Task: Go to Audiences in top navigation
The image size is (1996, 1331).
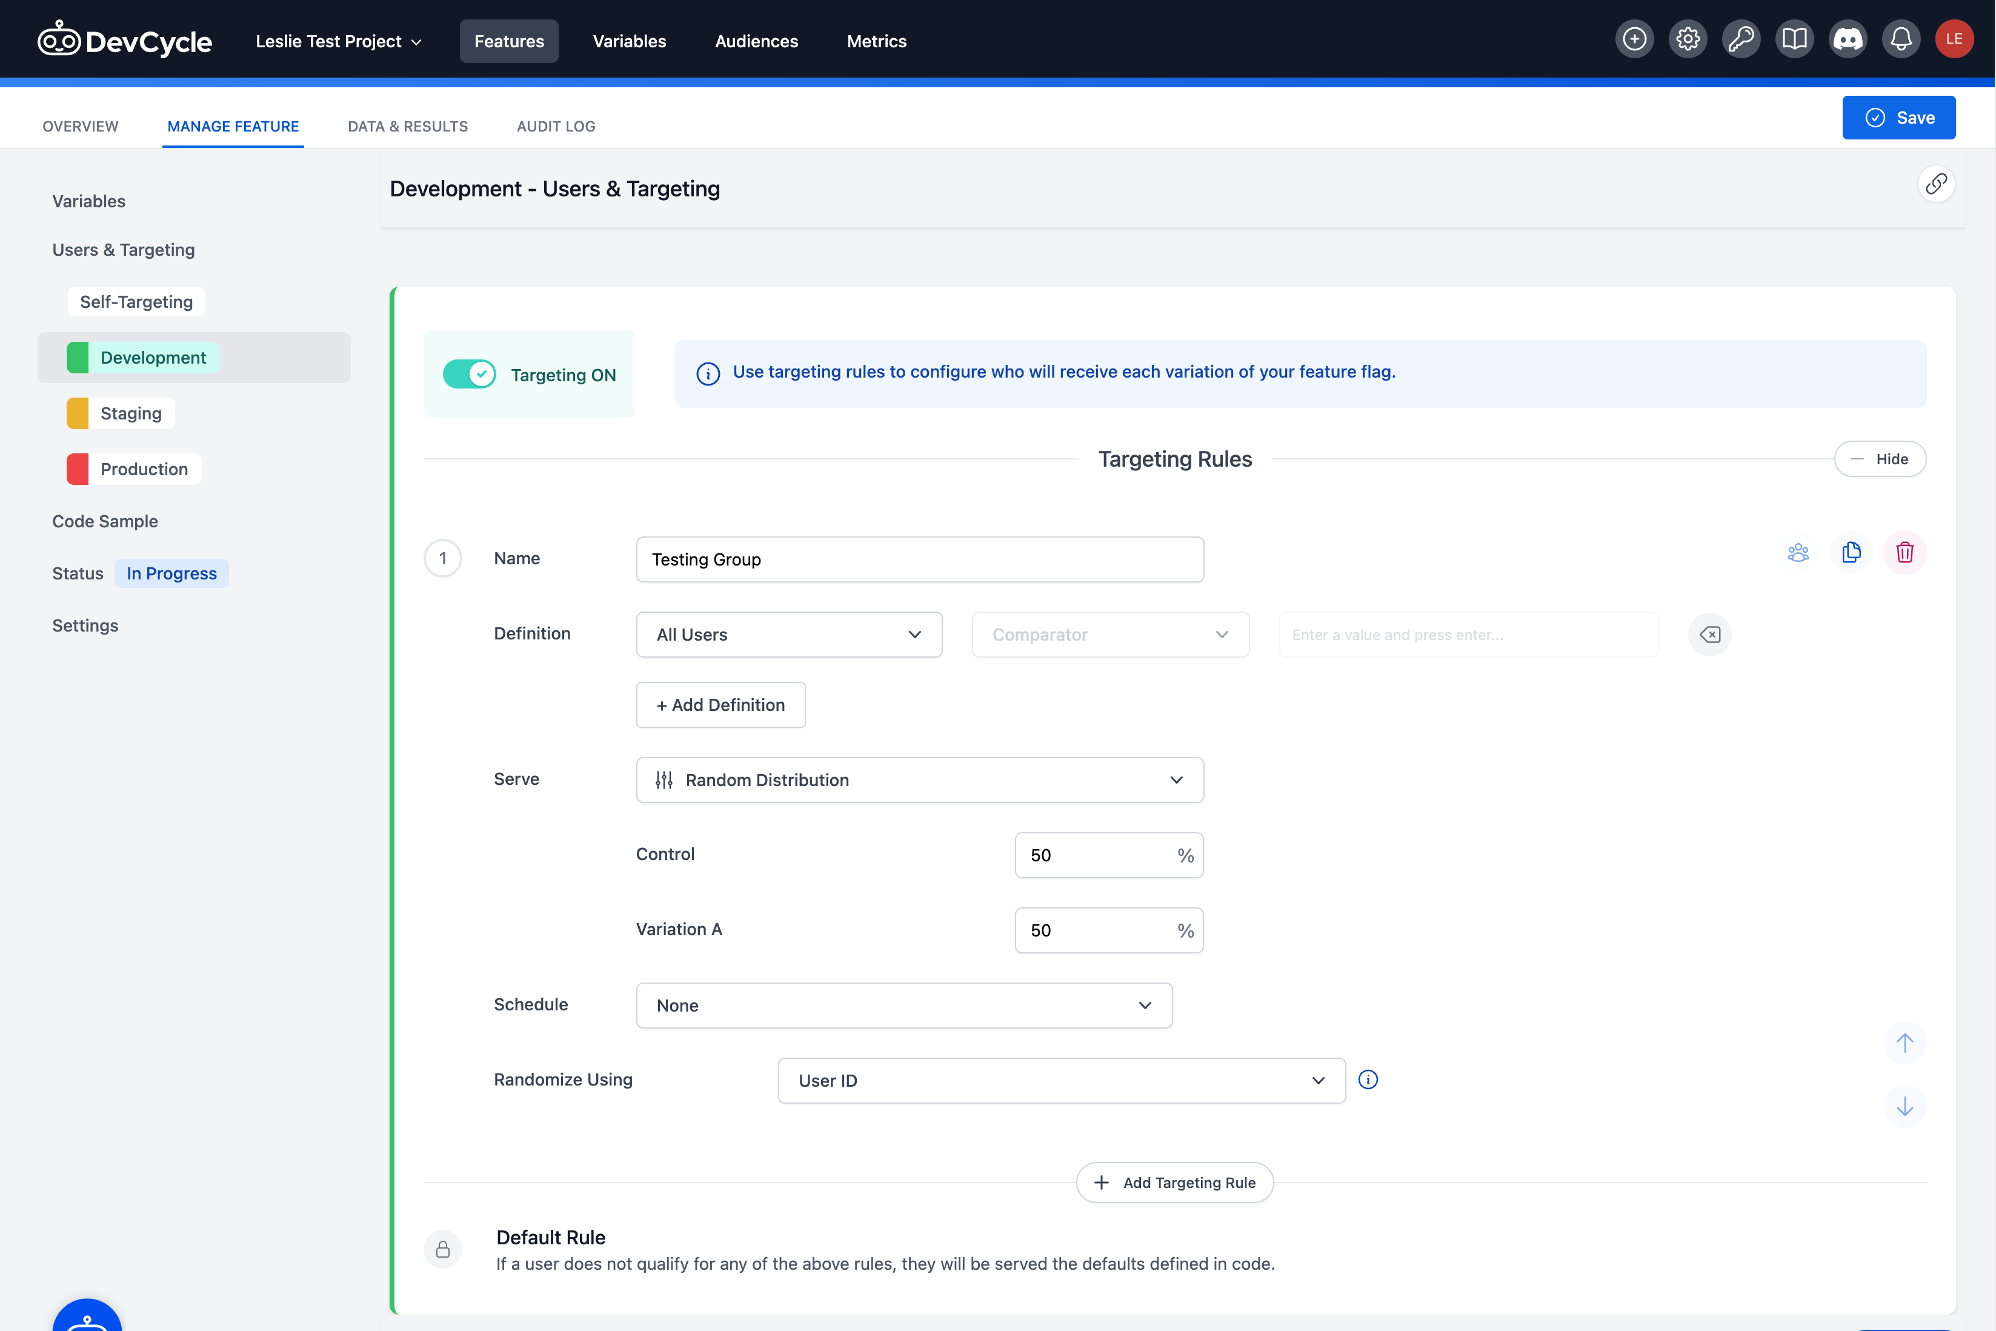Action: coord(756,41)
